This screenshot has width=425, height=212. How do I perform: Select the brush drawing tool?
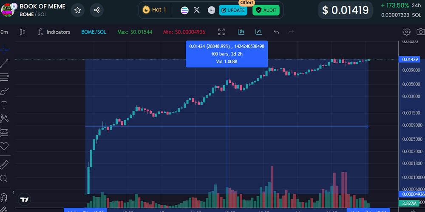point(4,91)
